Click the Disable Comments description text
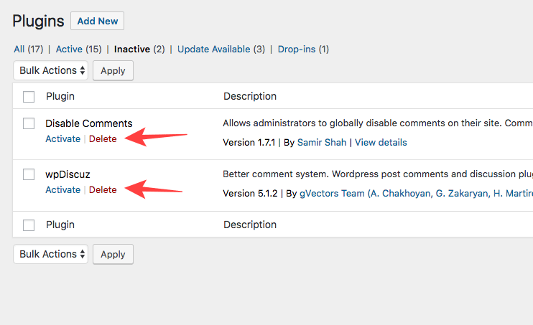The height and width of the screenshot is (325, 533). pyautogui.click(x=378, y=123)
